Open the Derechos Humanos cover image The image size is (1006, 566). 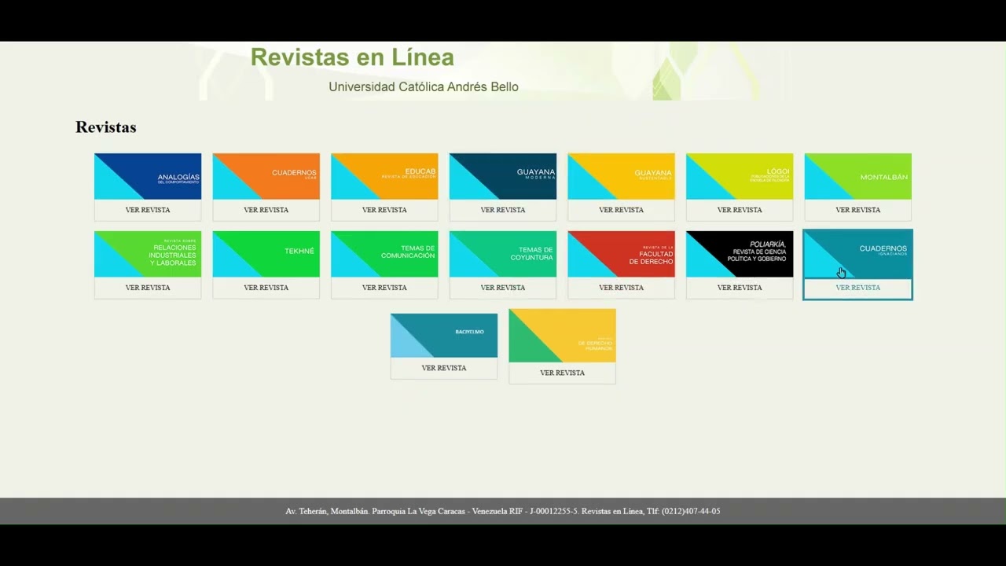(563, 336)
